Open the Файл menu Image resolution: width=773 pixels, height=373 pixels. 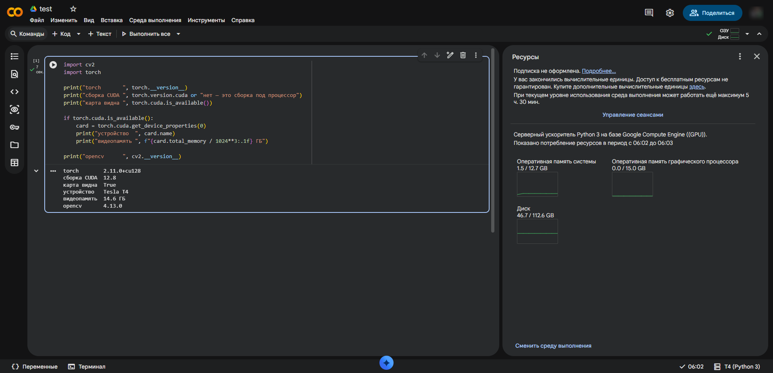[x=37, y=20]
